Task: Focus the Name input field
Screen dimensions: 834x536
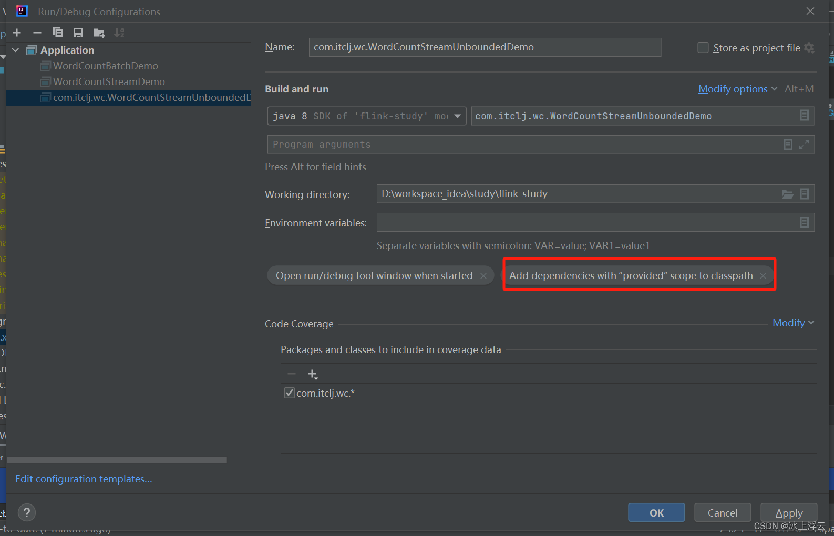Action: point(485,47)
